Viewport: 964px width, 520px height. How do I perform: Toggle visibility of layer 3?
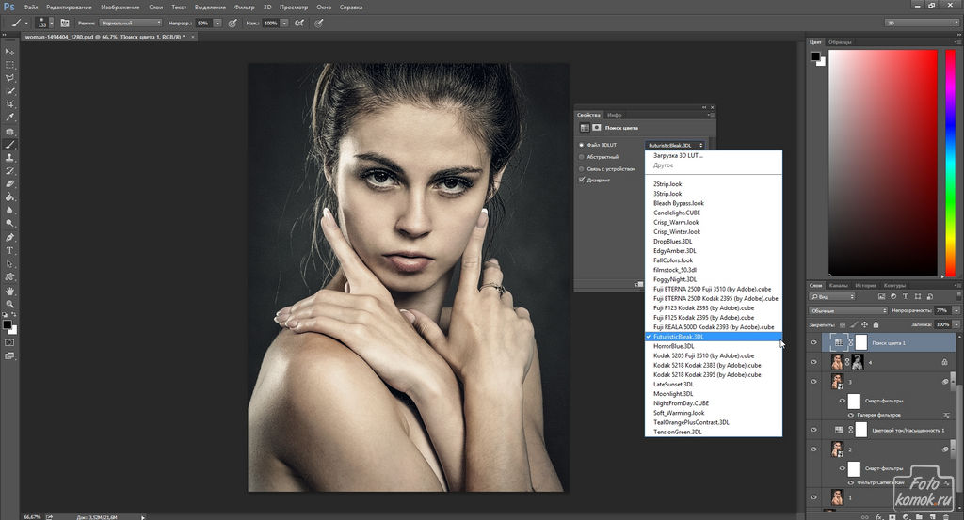click(814, 381)
